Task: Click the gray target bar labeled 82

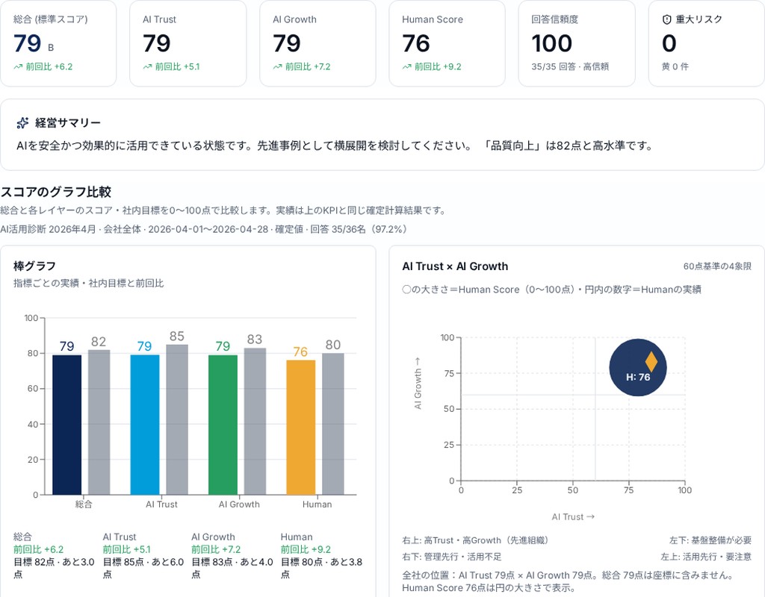Action: pyautogui.click(x=99, y=422)
